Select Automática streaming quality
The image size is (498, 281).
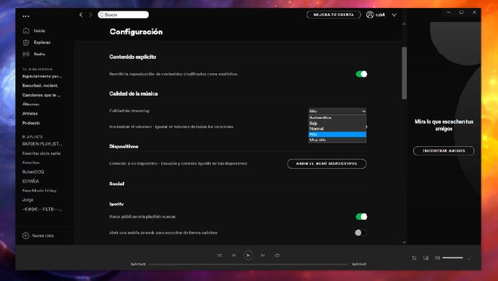(337, 118)
